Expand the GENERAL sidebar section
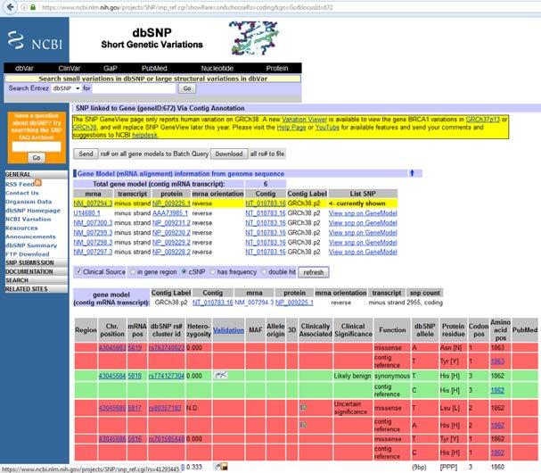Viewport: 541px width, 473px height. (36, 175)
